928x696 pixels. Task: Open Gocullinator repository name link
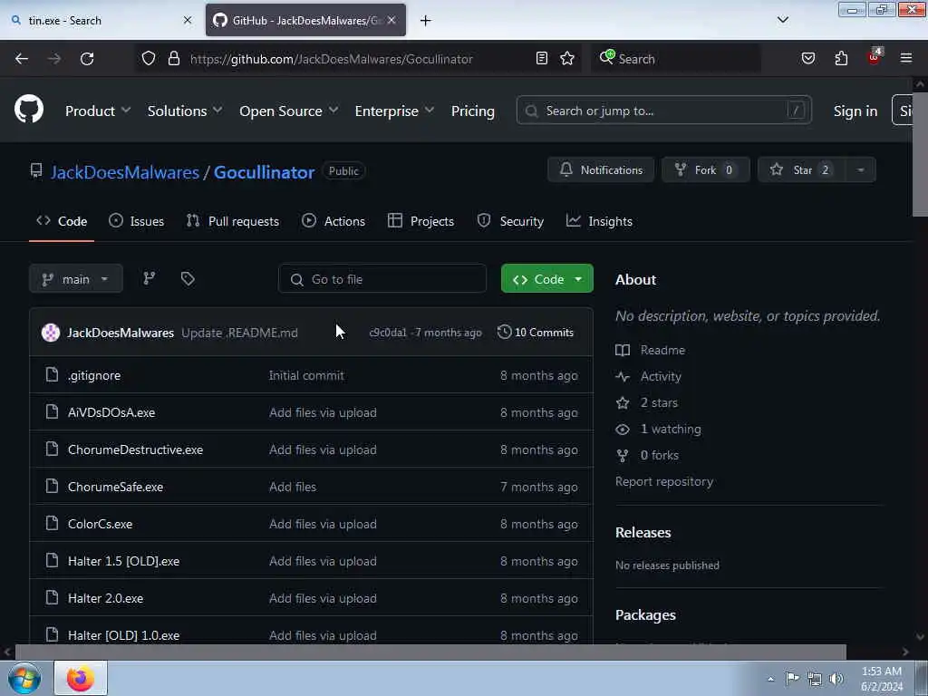pos(264,172)
